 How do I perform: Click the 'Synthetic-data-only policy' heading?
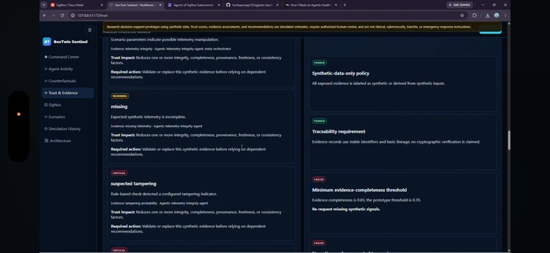click(x=341, y=73)
